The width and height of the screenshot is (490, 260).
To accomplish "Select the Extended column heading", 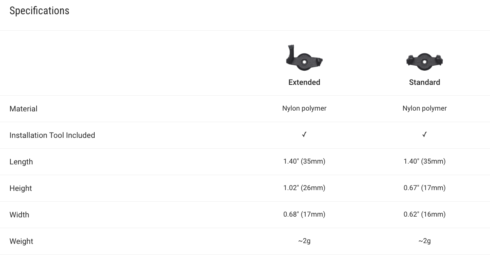I will click(304, 82).
